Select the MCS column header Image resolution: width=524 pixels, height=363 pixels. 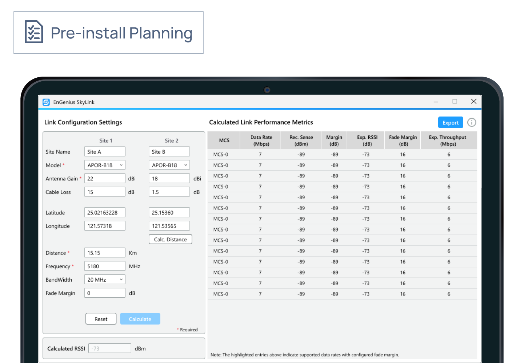pyautogui.click(x=223, y=140)
